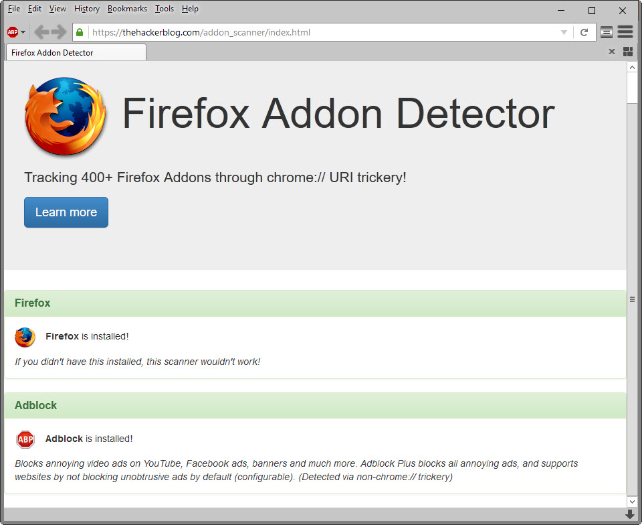Maximize the browser window
The height and width of the screenshot is (525, 642).
(x=592, y=10)
